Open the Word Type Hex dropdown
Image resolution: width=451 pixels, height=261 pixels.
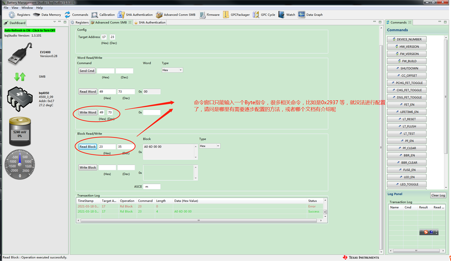click(x=172, y=70)
